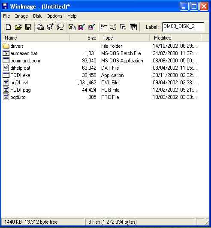Select the autoexec.bat file icon
Screen dimensions: 211x228
tap(6, 53)
